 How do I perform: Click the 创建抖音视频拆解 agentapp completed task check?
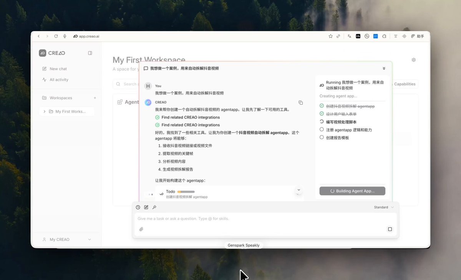[x=322, y=106]
